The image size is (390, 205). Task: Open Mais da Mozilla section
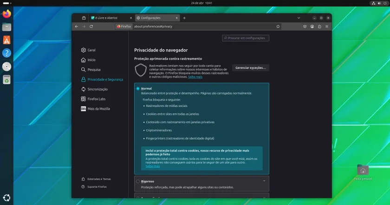[96, 109]
